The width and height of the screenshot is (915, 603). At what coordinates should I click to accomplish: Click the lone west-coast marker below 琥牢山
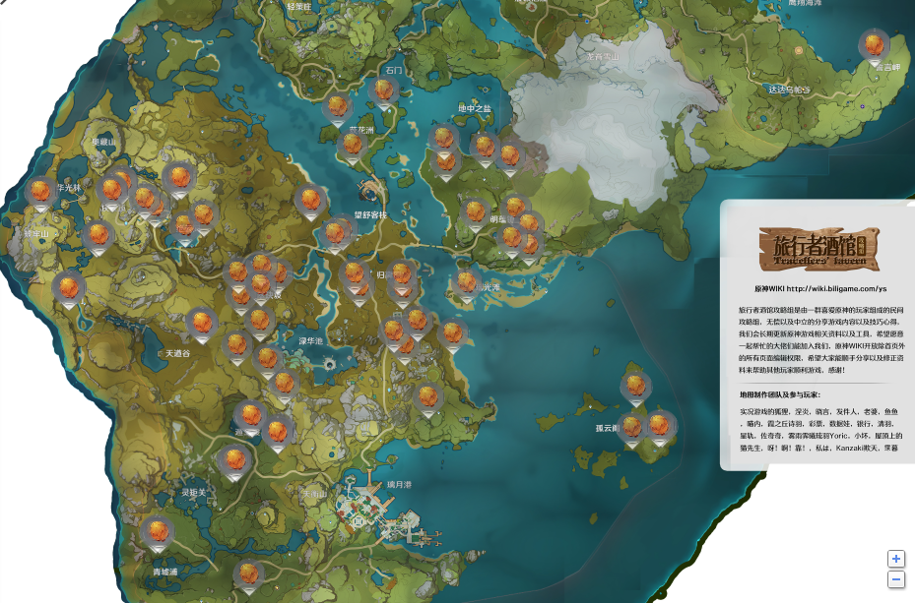click(x=69, y=290)
